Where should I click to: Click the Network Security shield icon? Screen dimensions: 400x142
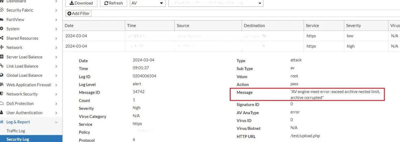click(x=2, y=94)
